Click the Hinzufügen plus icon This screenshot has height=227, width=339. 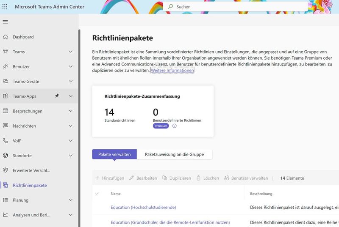pyautogui.click(x=97, y=178)
